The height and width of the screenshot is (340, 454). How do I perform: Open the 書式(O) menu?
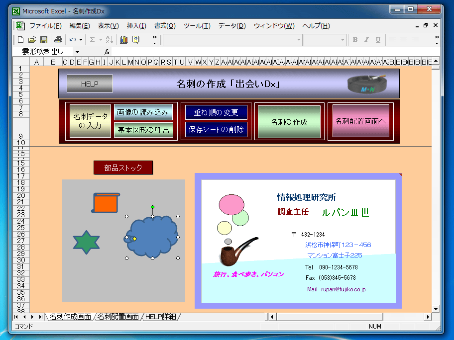[165, 26]
